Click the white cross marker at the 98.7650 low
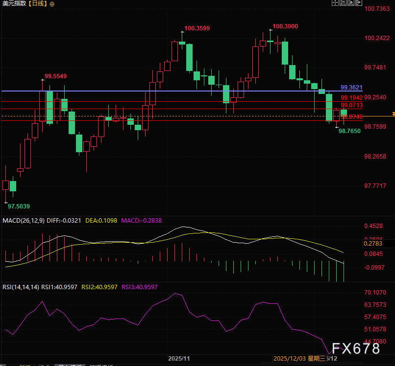 [x=337, y=127]
